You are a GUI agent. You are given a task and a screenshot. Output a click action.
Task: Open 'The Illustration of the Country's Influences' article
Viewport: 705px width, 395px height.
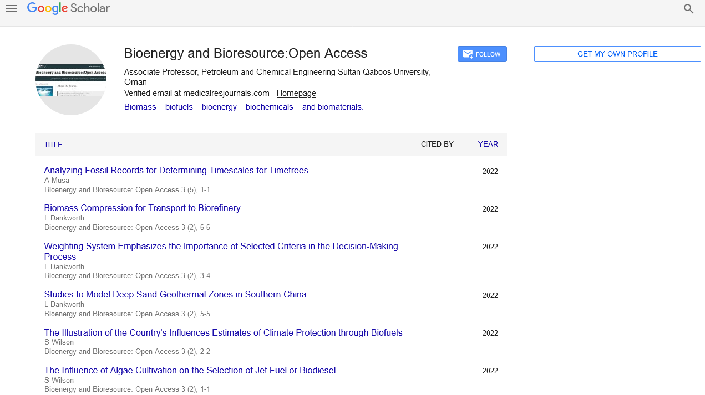(223, 332)
